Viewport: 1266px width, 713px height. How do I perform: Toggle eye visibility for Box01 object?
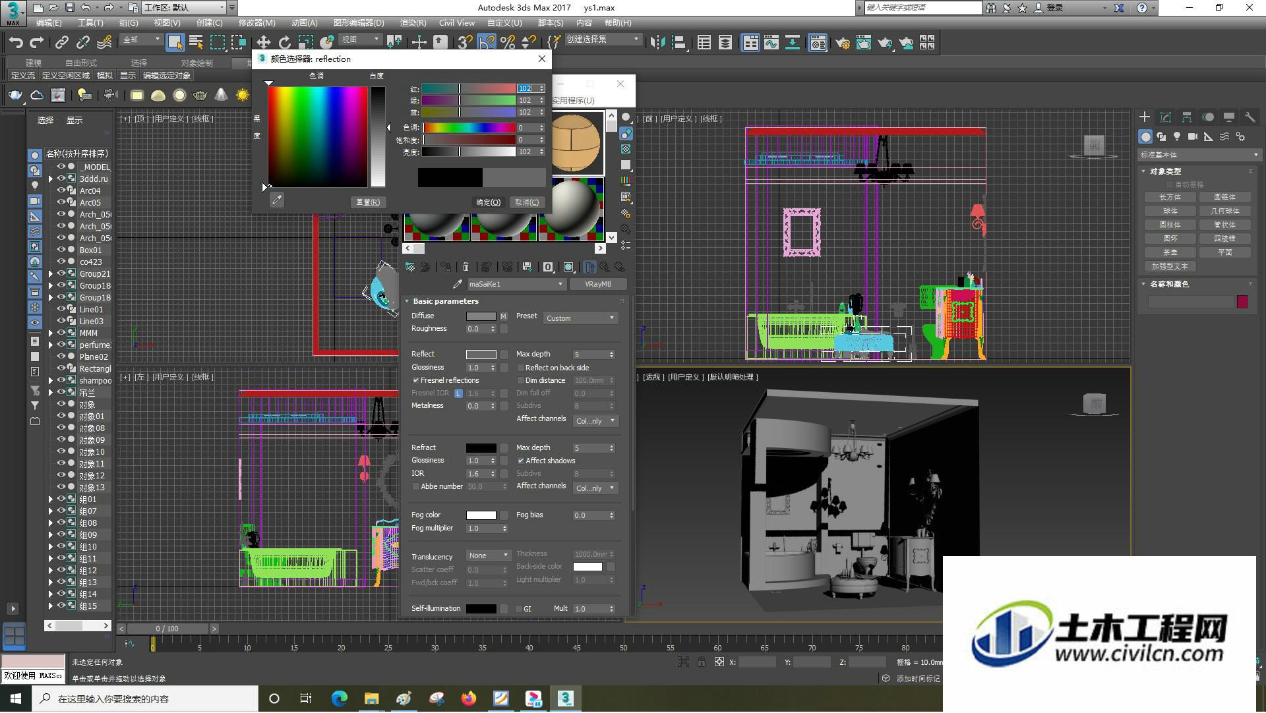pyautogui.click(x=61, y=250)
